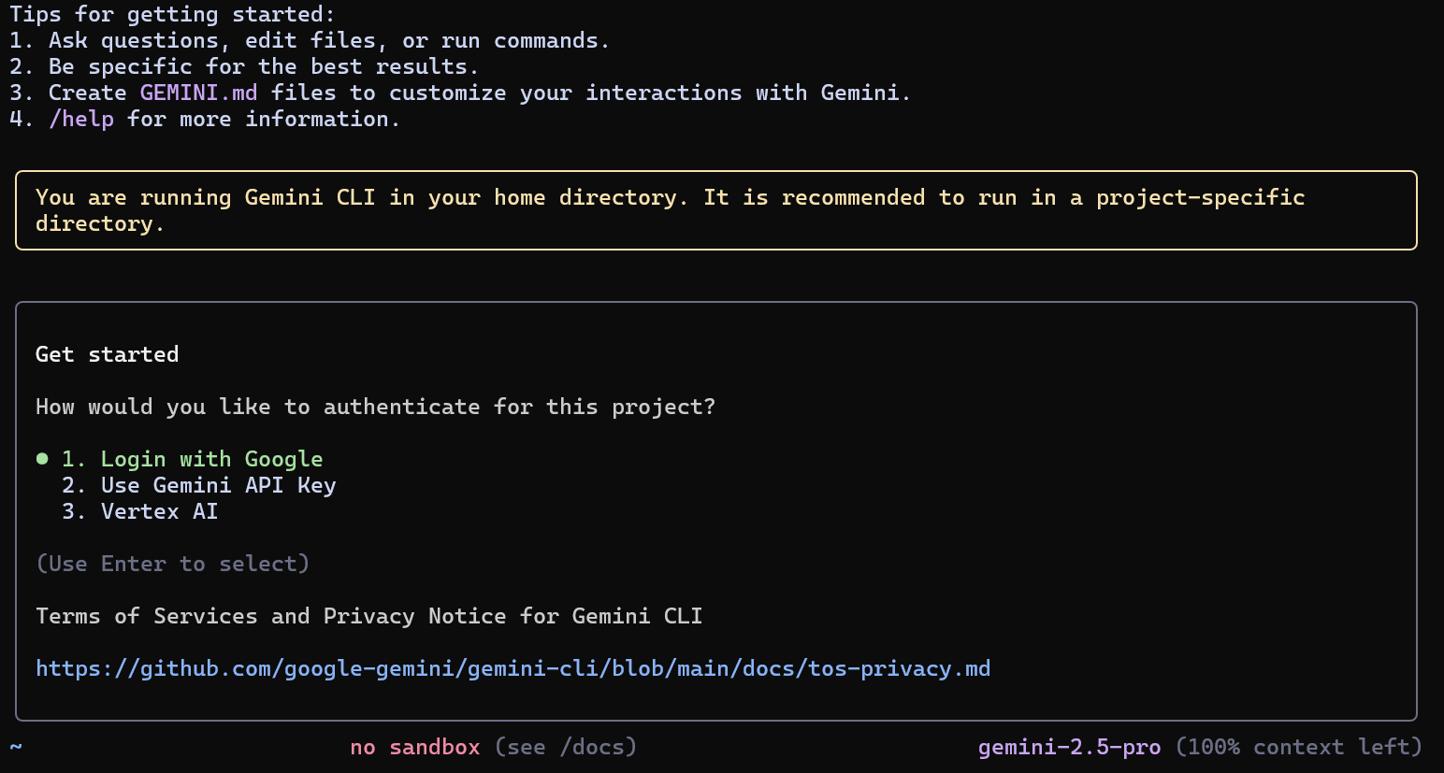The width and height of the screenshot is (1444, 773).
Task: Click the gemini-2.5-pro model name
Action: [1070, 748]
